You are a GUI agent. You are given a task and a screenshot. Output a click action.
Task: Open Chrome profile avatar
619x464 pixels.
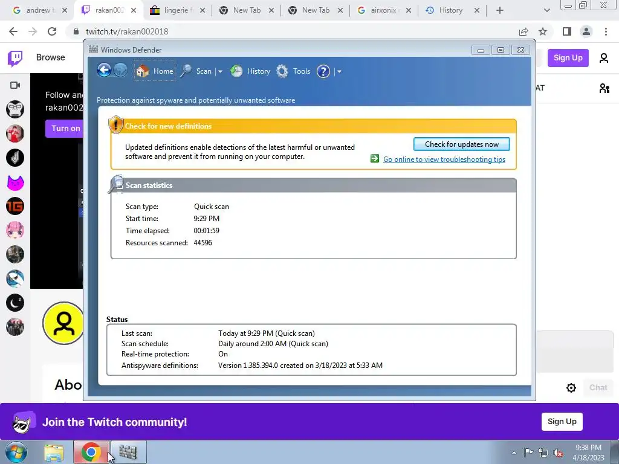586,31
